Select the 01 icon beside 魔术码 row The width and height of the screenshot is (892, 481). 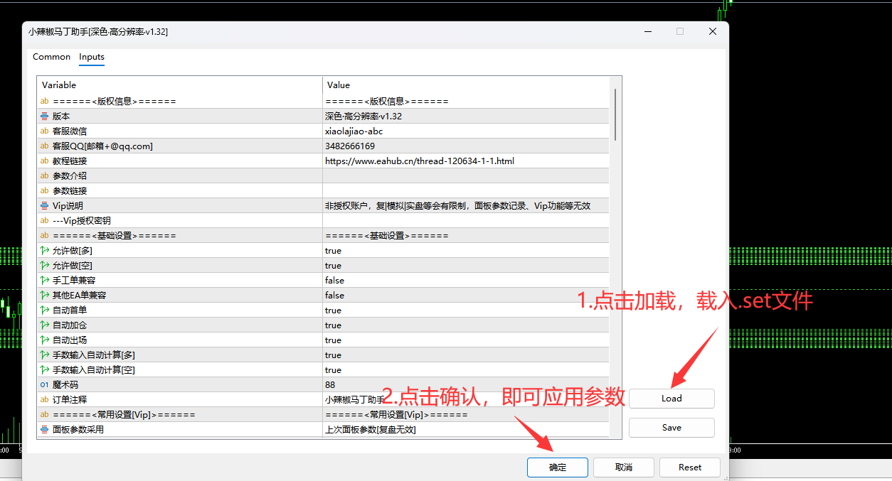point(43,384)
